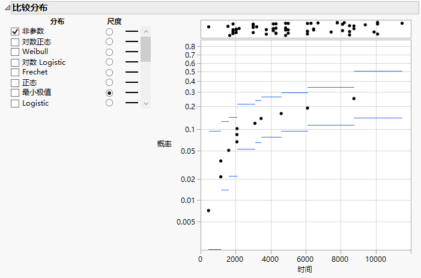This screenshot has width=421, height=278.
Task: Click the 比较分布 section title
Action: (30, 8)
